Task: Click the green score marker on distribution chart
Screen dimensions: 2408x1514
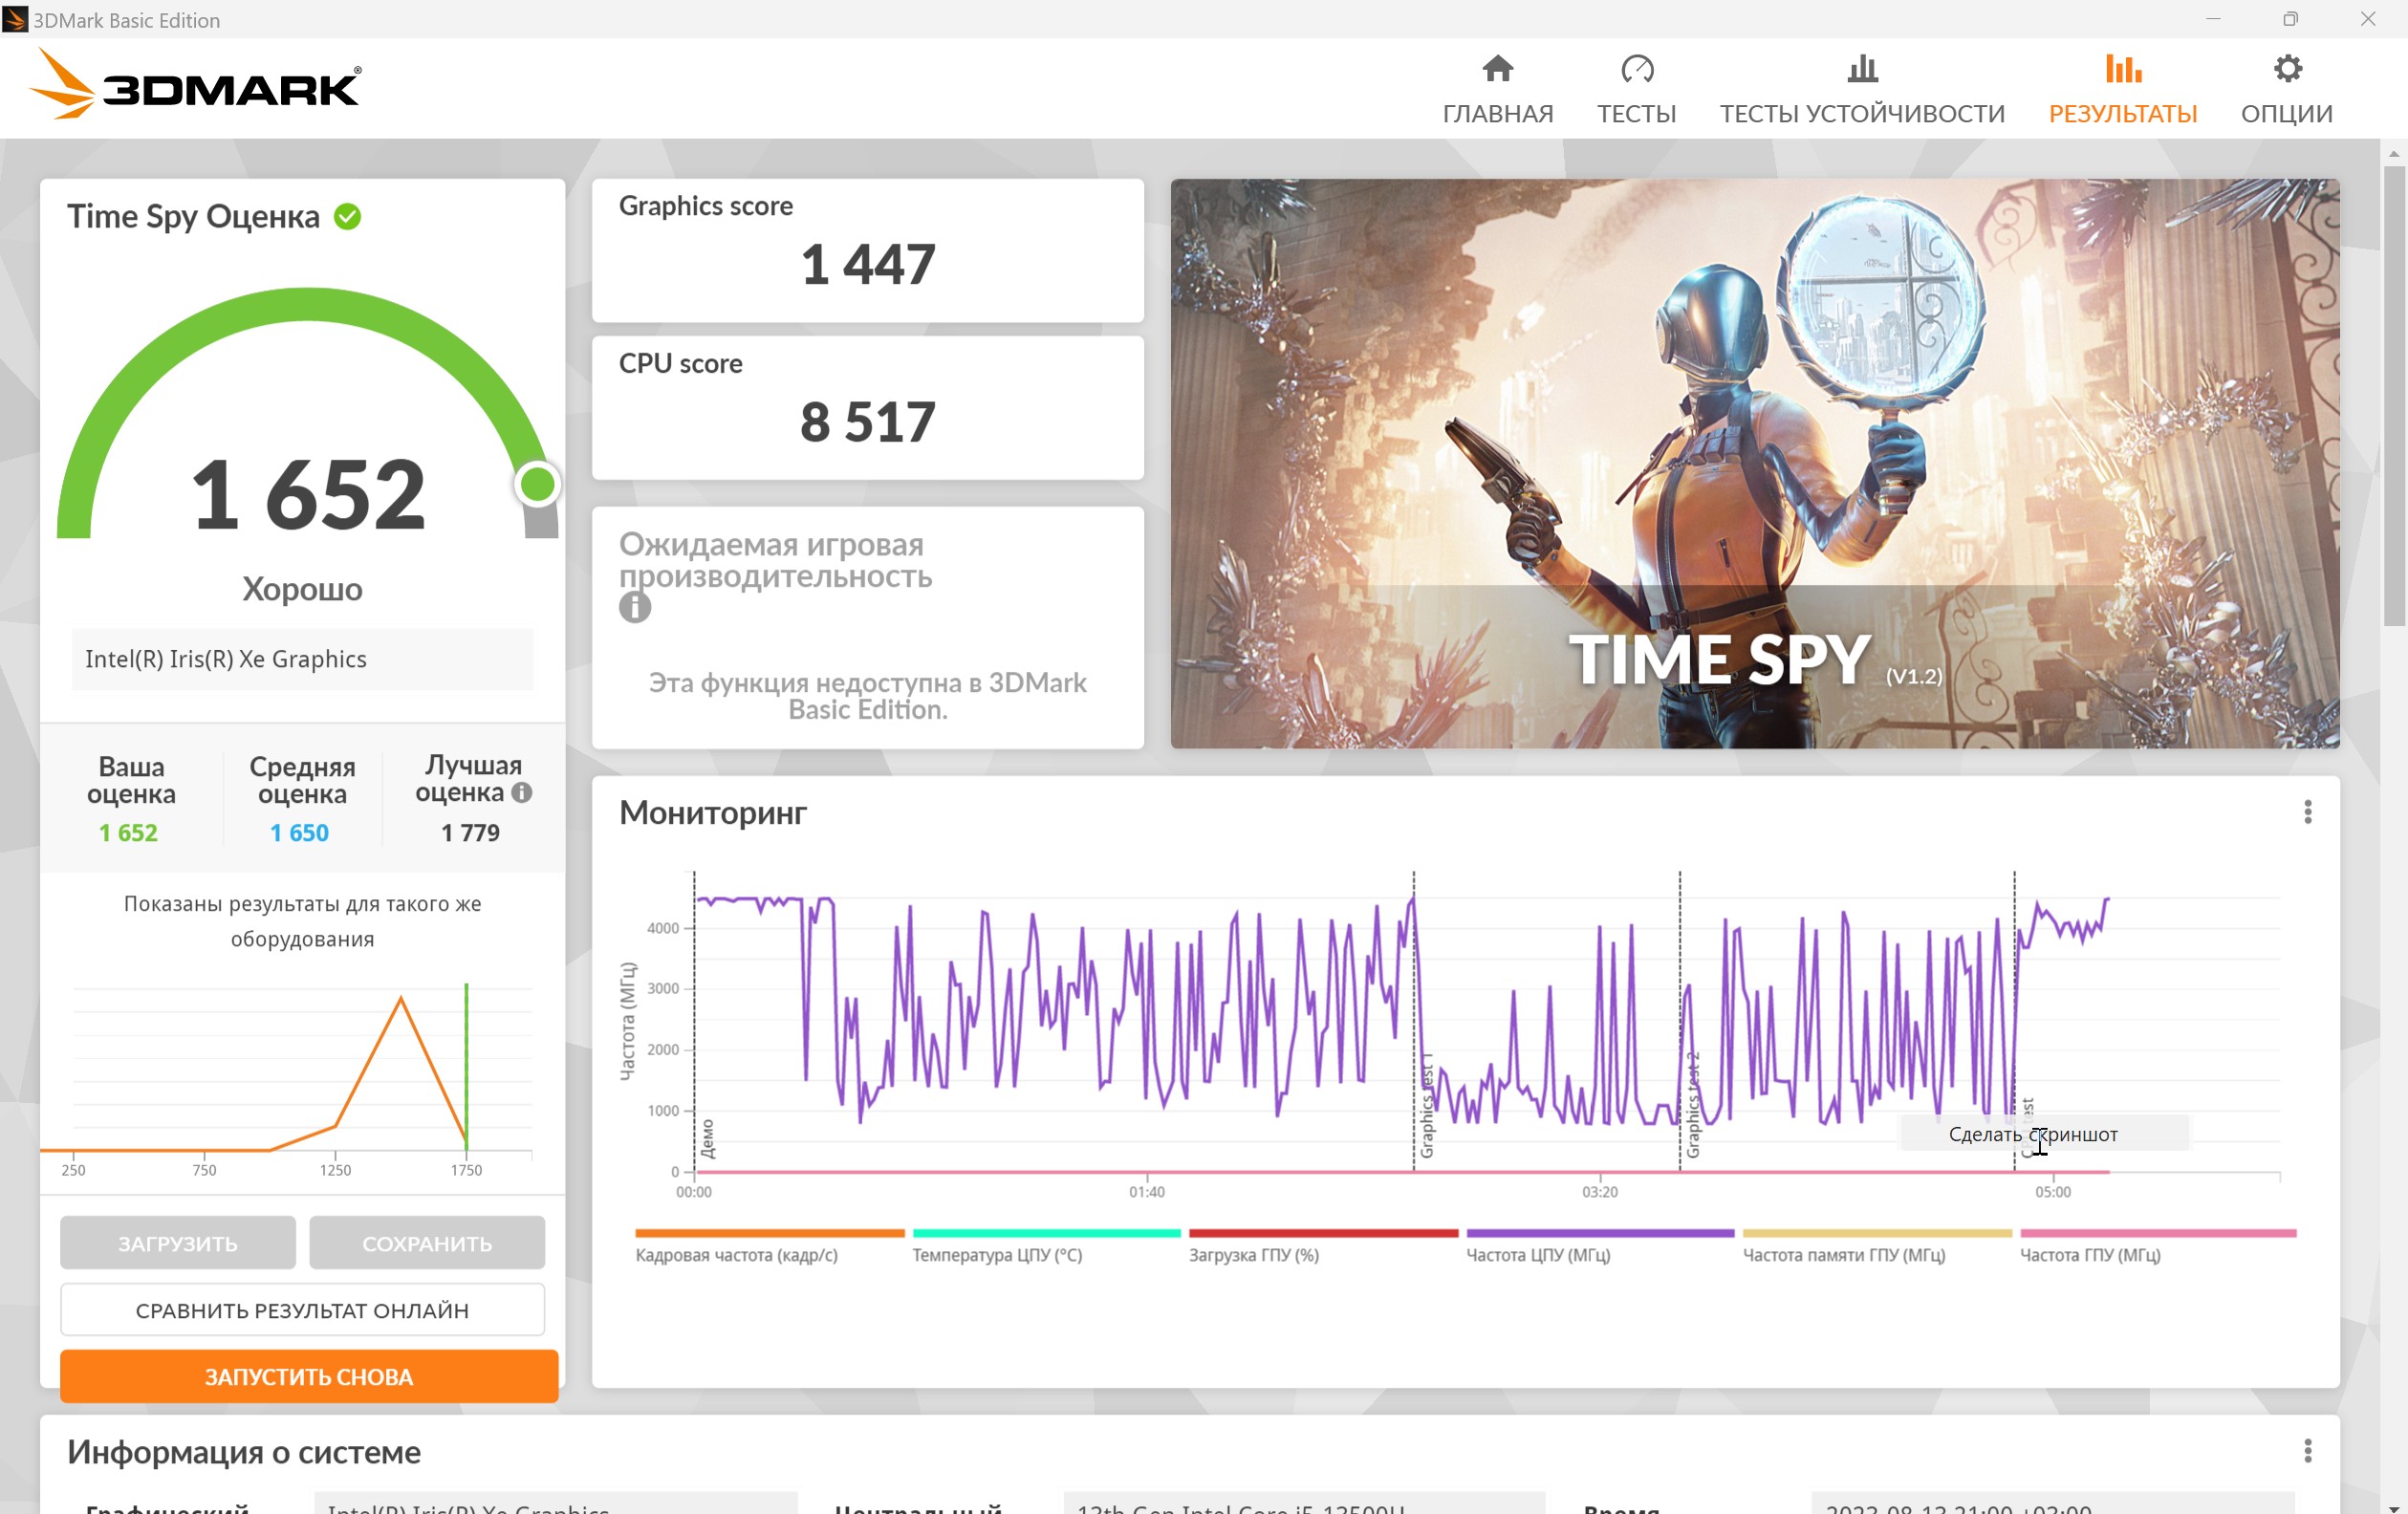Action: (466, 1066)
